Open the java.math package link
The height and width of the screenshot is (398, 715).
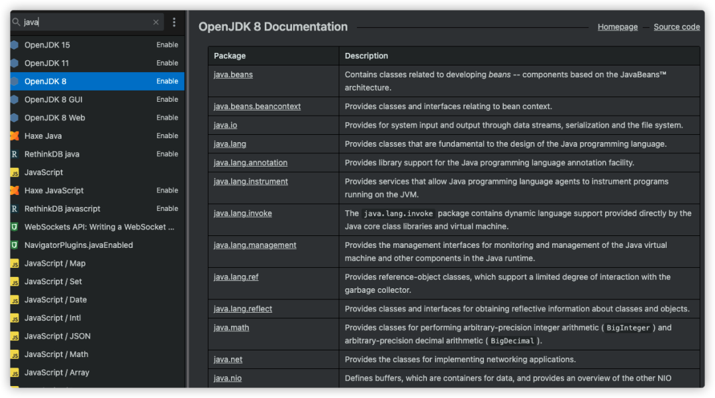[x=231, y=327]
